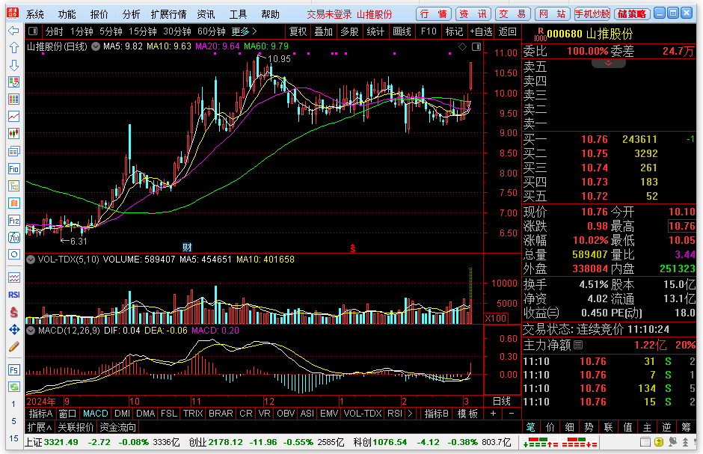Click the wavy indicator chart sidebar icon
The height and width of the screenshot is (454, 703).
(x=14, y=278)
